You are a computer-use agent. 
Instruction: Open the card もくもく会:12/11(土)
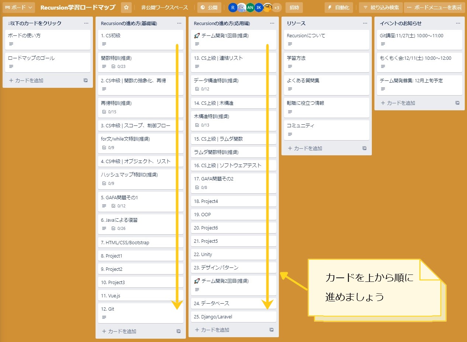(419, 62)
